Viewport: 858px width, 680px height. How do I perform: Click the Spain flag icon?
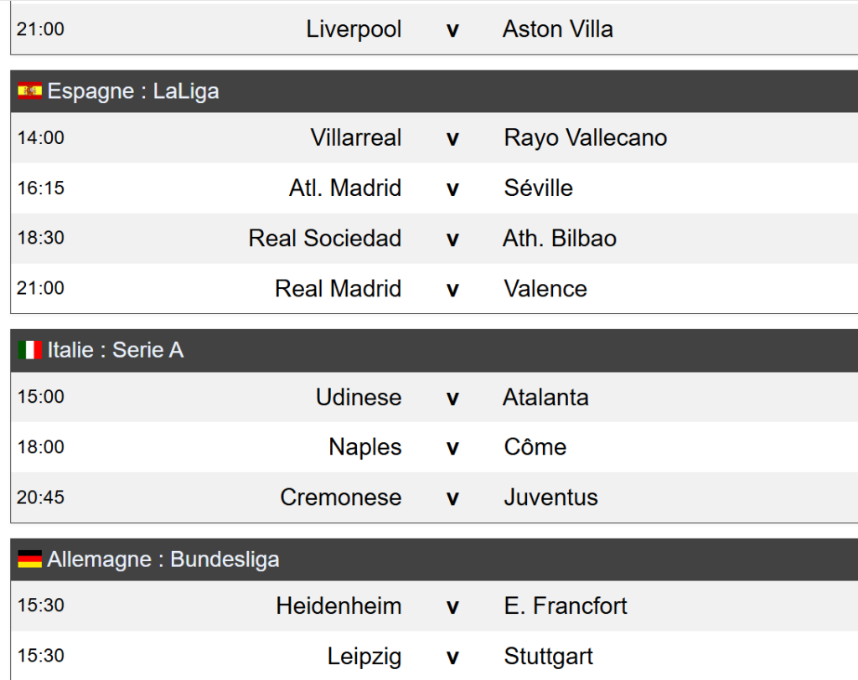pyautogui.click(x=30, y=91)
